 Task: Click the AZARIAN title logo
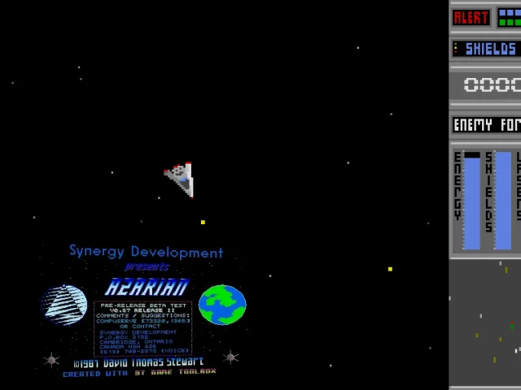coord(147,287)
